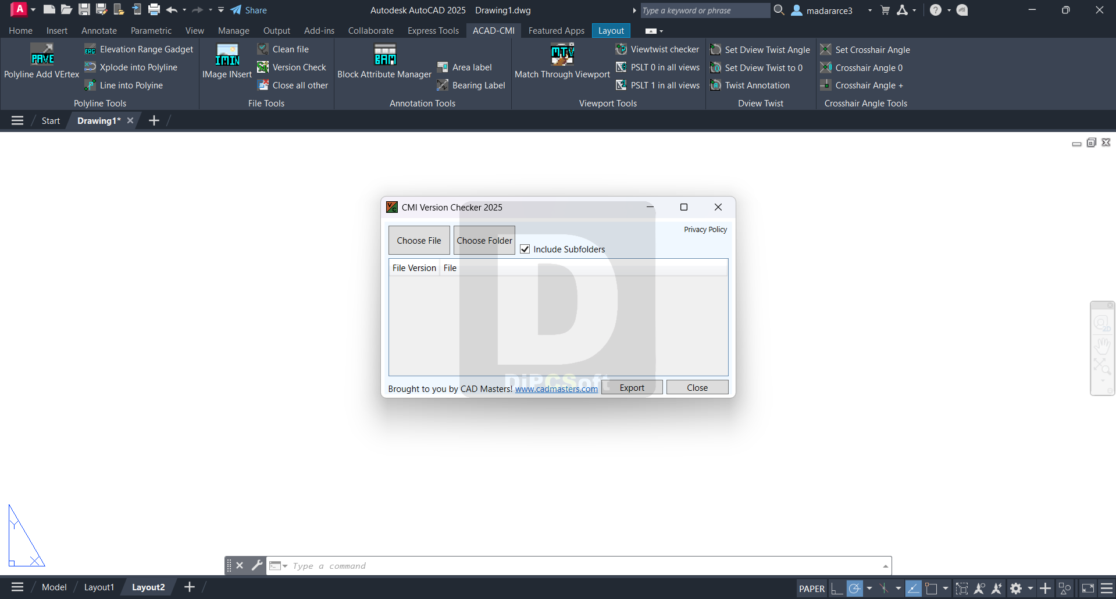Maximize viewport from status bar
Image resolution: width=1116 pixels, height=599 pixels.
[x=962, y=589]
